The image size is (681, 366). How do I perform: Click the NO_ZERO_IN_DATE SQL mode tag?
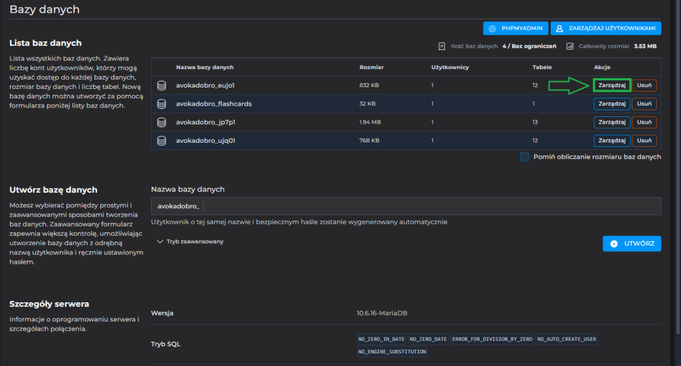point(381,339)
